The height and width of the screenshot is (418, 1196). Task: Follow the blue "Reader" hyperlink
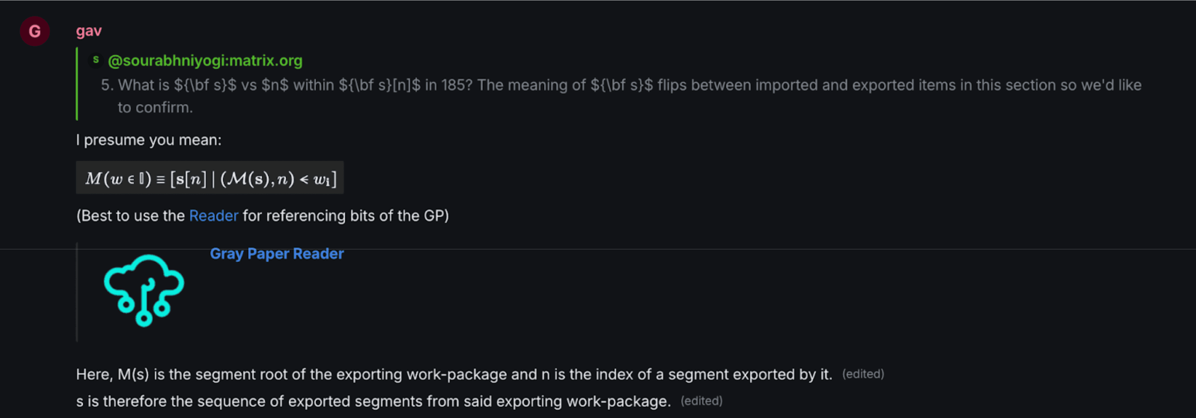tap(214, 216)
